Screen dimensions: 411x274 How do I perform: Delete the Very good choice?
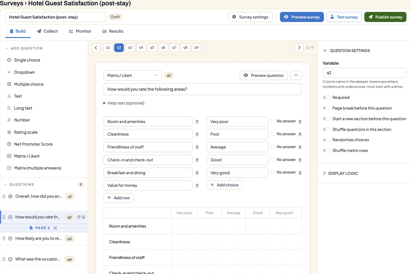coord(300,172)
